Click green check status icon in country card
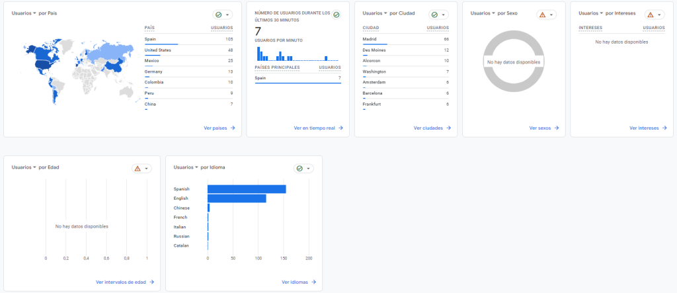The image size is (677, 293). coord(219,15)
